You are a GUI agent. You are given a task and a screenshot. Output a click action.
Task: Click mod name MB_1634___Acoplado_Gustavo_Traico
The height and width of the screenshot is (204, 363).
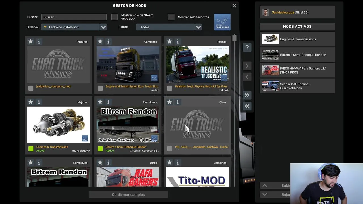[x=201, y=147]
